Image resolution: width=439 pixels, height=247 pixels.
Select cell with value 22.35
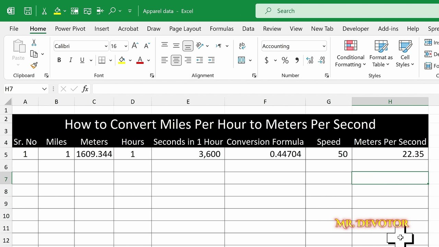(390, 154)
